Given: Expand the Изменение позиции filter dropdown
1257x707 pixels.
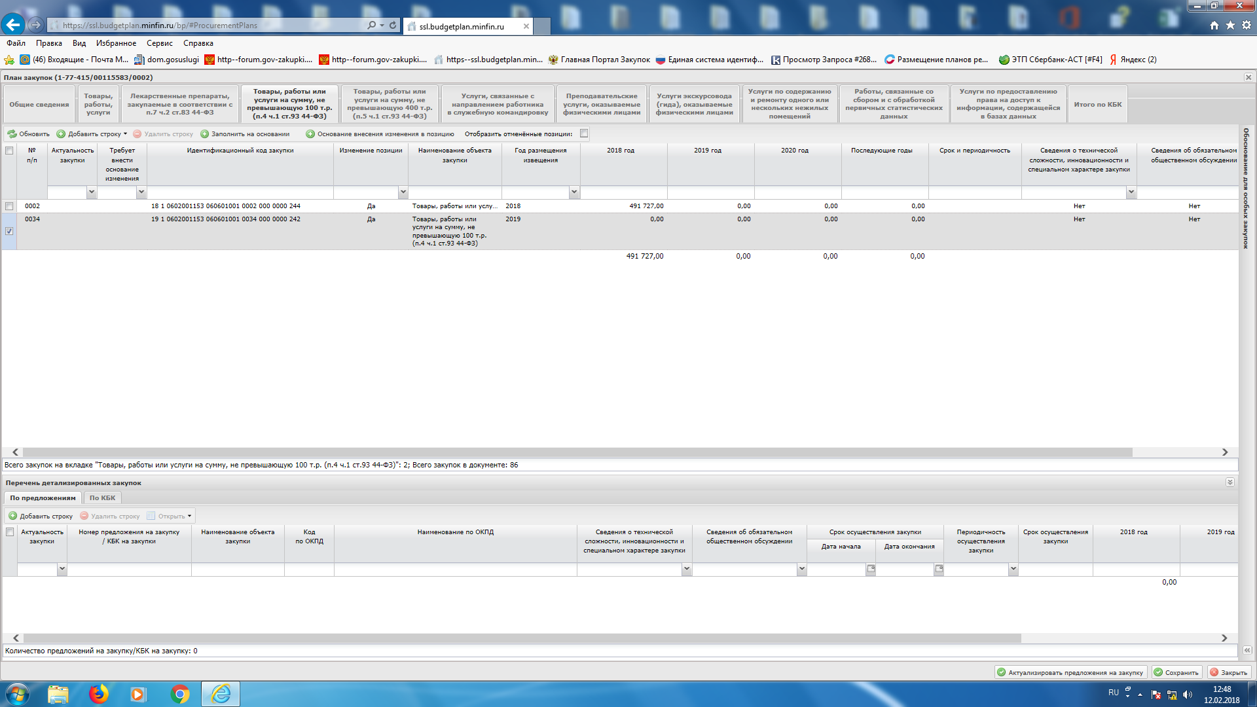Looking at the screenshot, I should (x=403, y=192).
